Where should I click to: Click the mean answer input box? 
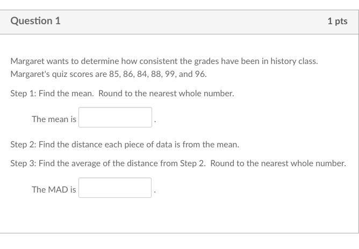point(115,117)
